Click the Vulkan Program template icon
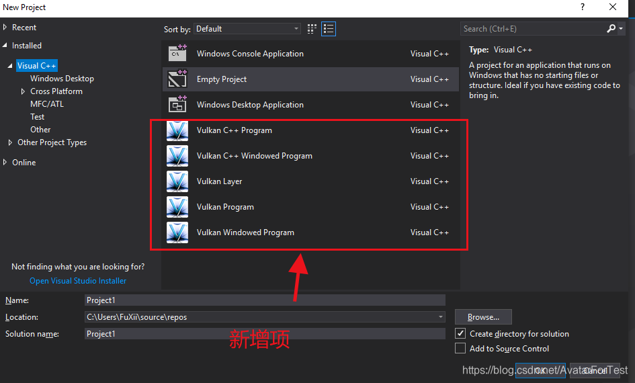The image size is (635, 383). click(177, 207)
